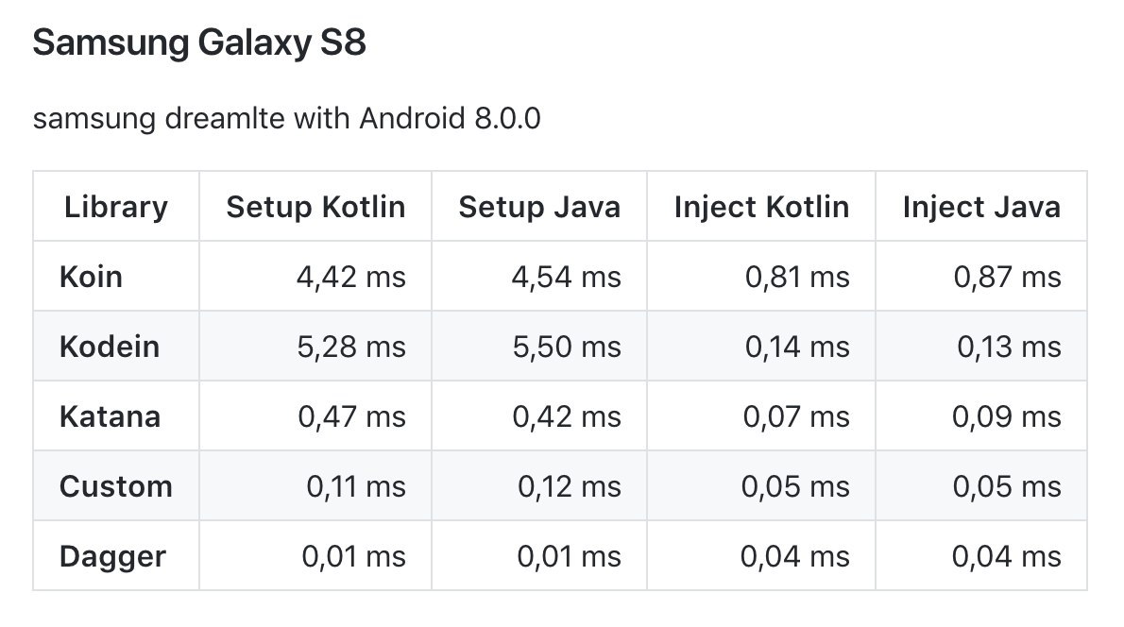The width and height of the screenshot is (1124, 627).
Task: Click the Katana library row label
Action: 110,416
